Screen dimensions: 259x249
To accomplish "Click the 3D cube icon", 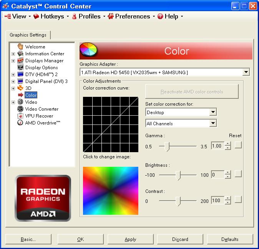I will [x=20, y=88].
